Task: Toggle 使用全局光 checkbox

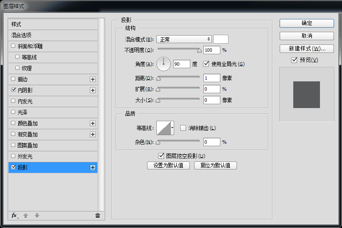Action: coord(206,64)
